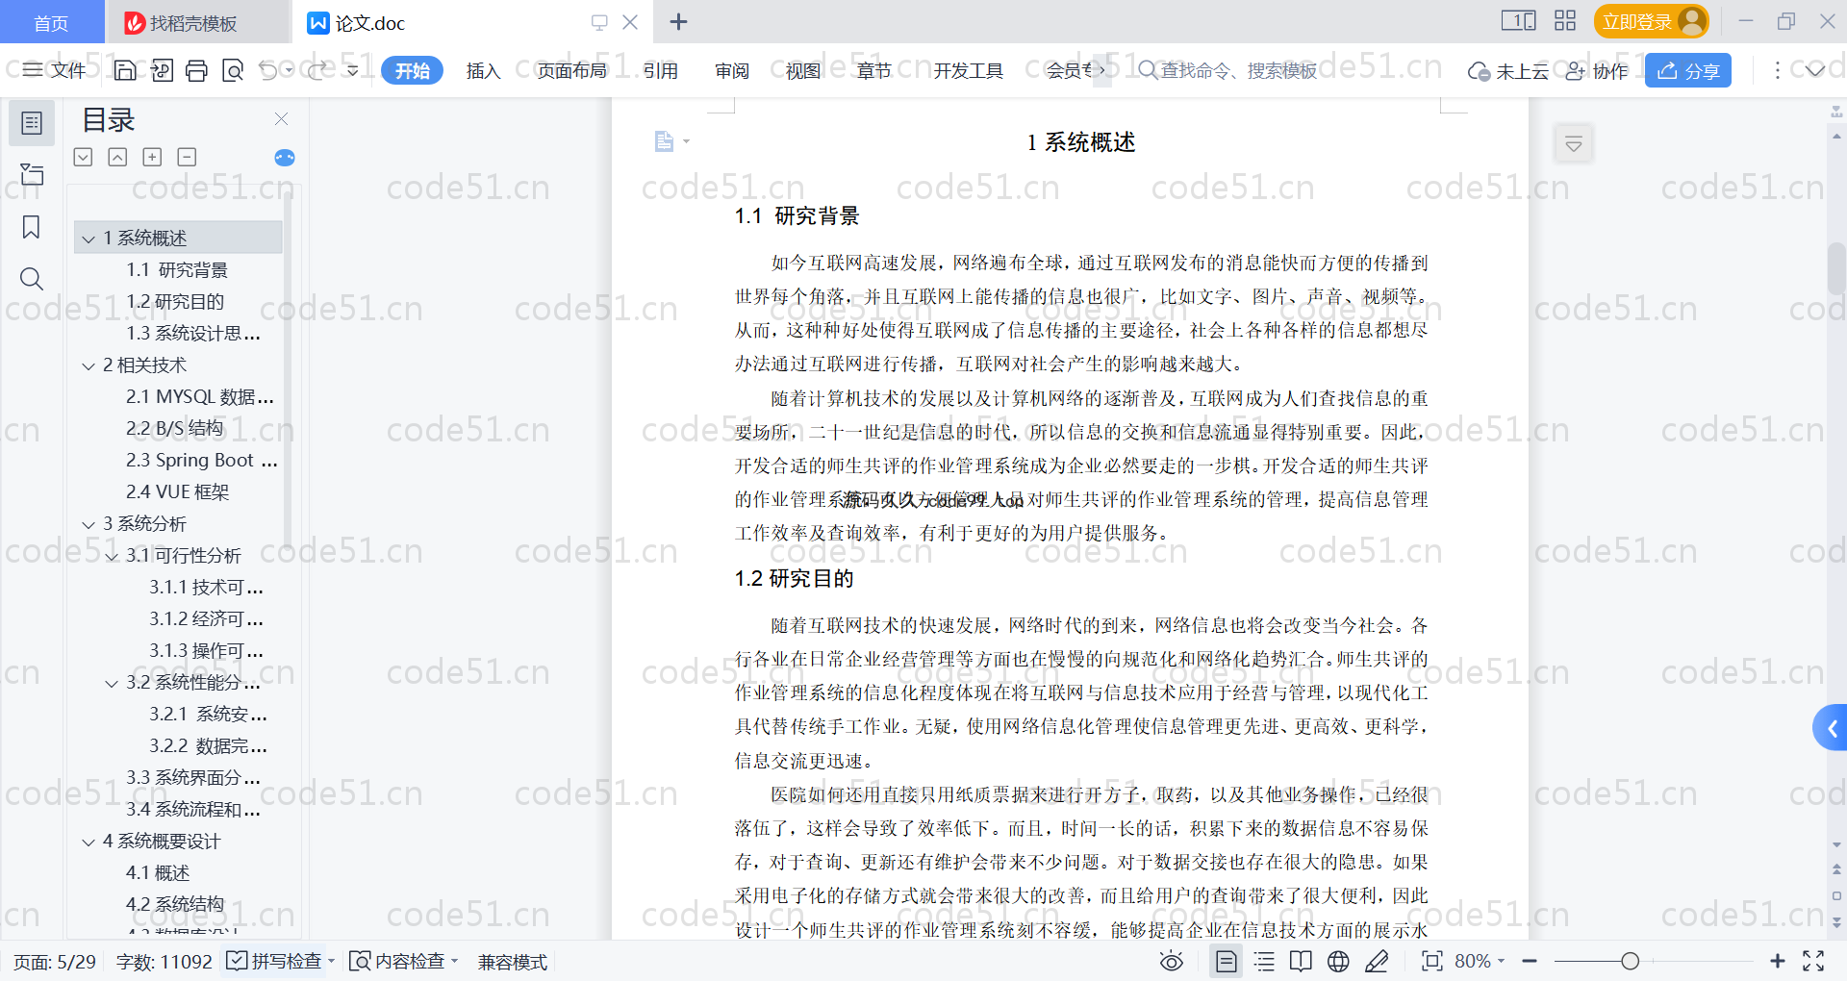1847x981 pixels.
Task: Click the floating filter button beside page
Action: pos(1574,144)
